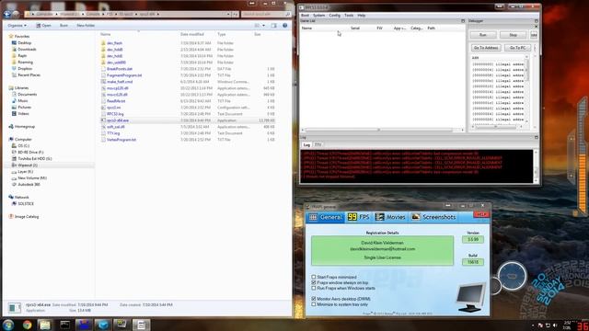Click the Explorer help icon

pyautogui.click(x=284, y=26)
